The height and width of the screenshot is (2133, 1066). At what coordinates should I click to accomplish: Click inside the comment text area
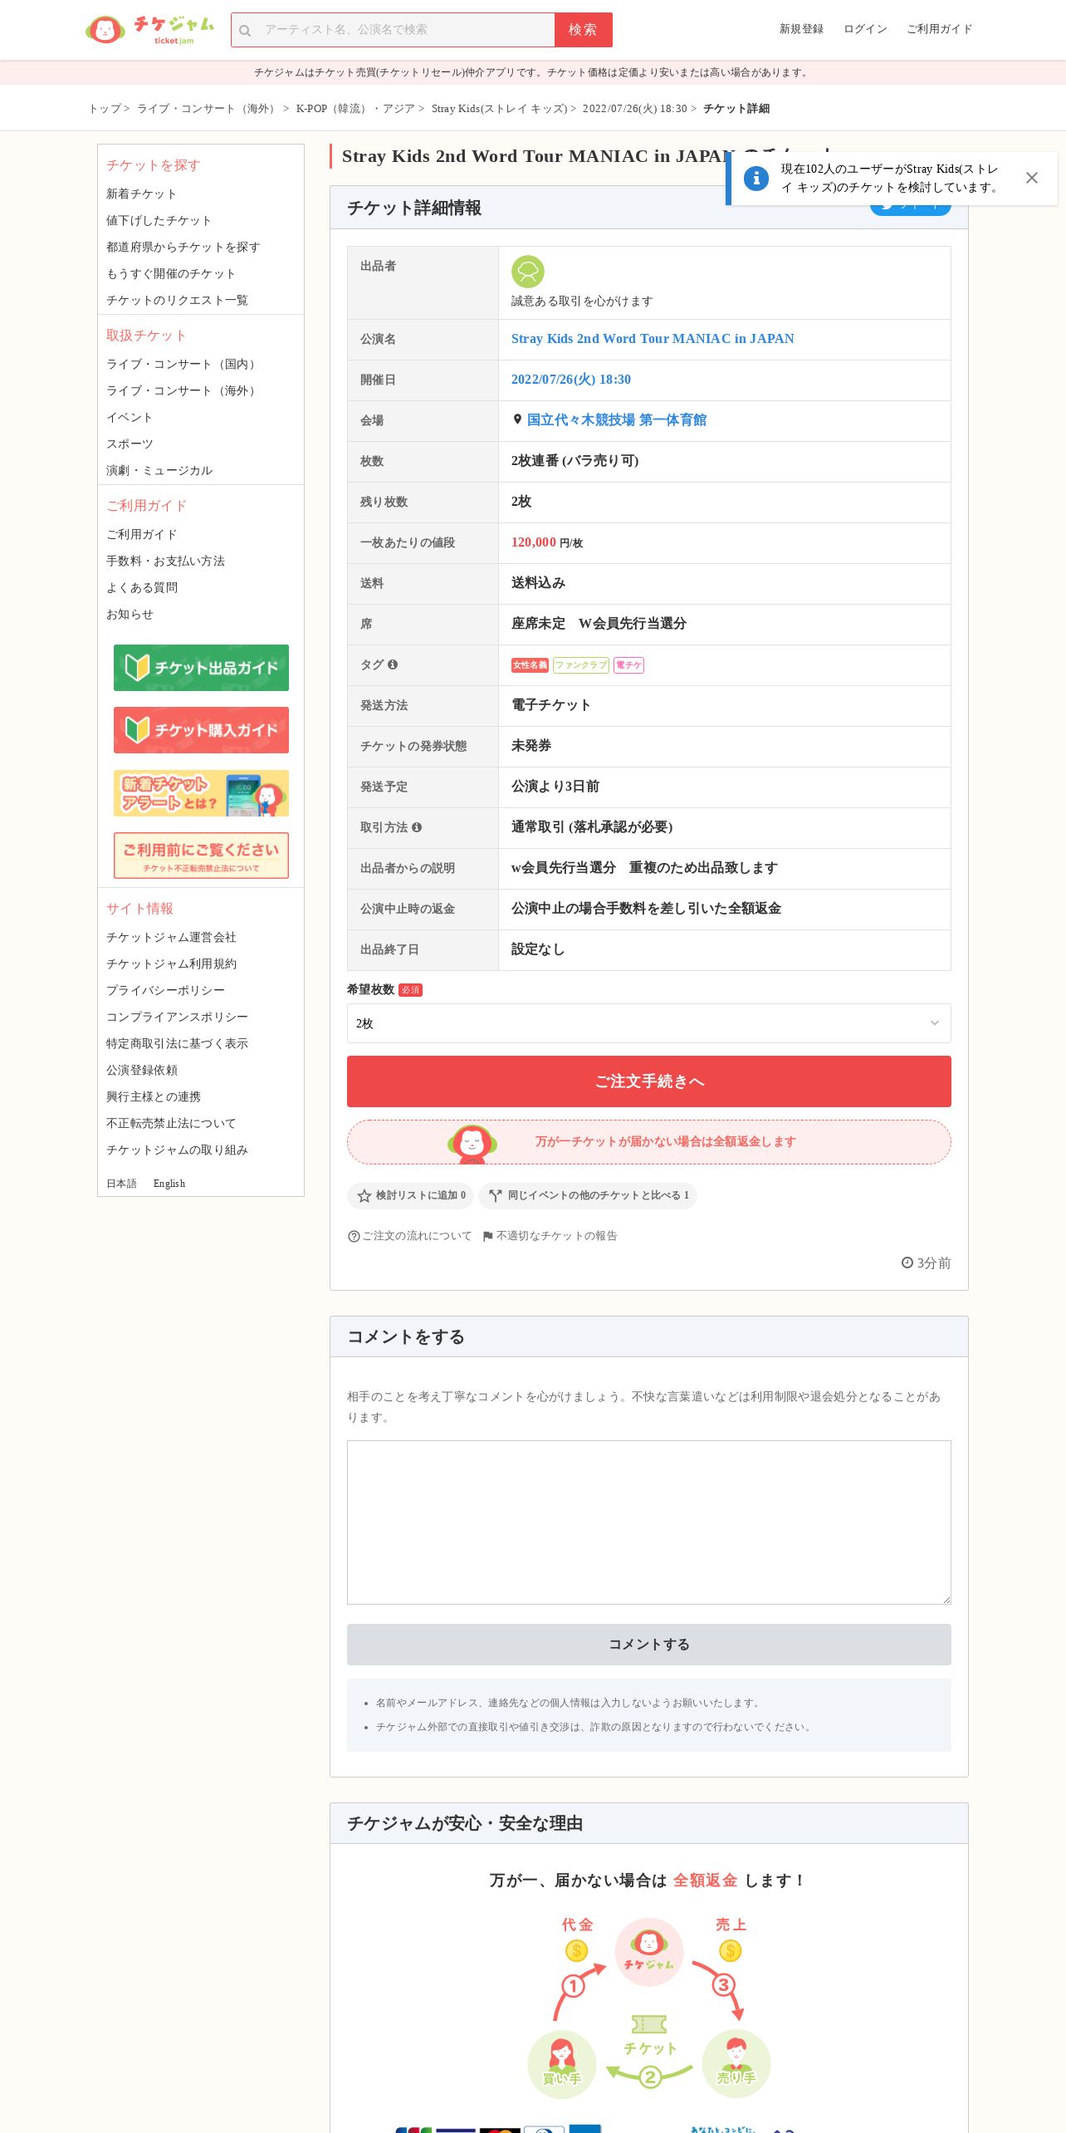tap(649, 1523)
